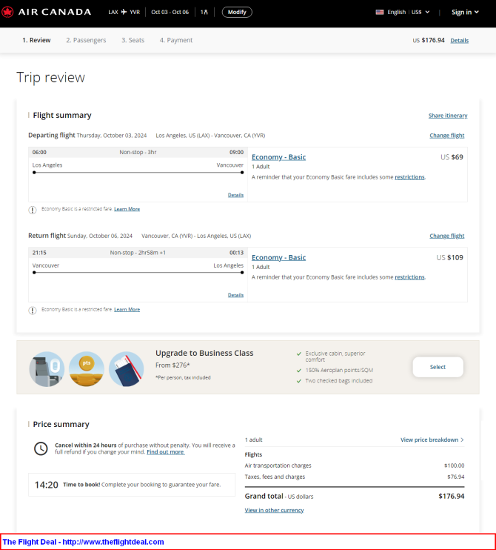Viewport: 496px width, 550px height.
Task: Click the alert icon under the return flight
Action: 33,311
